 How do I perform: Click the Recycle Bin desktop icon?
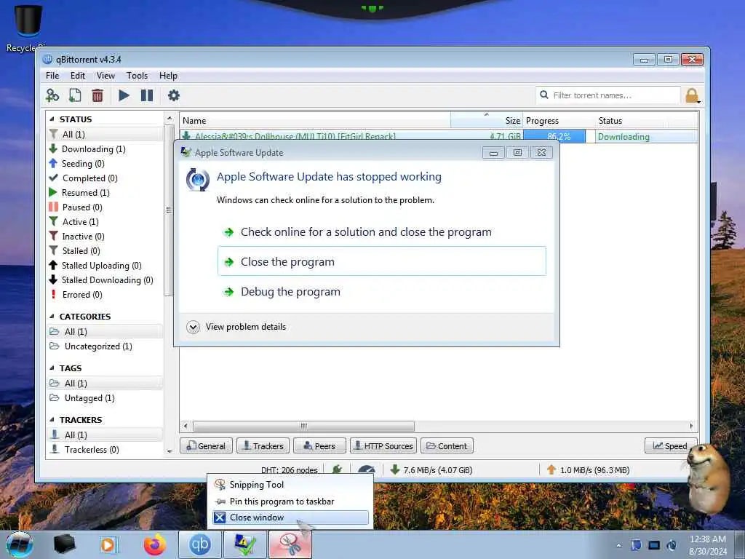click(x=28, y=27)
